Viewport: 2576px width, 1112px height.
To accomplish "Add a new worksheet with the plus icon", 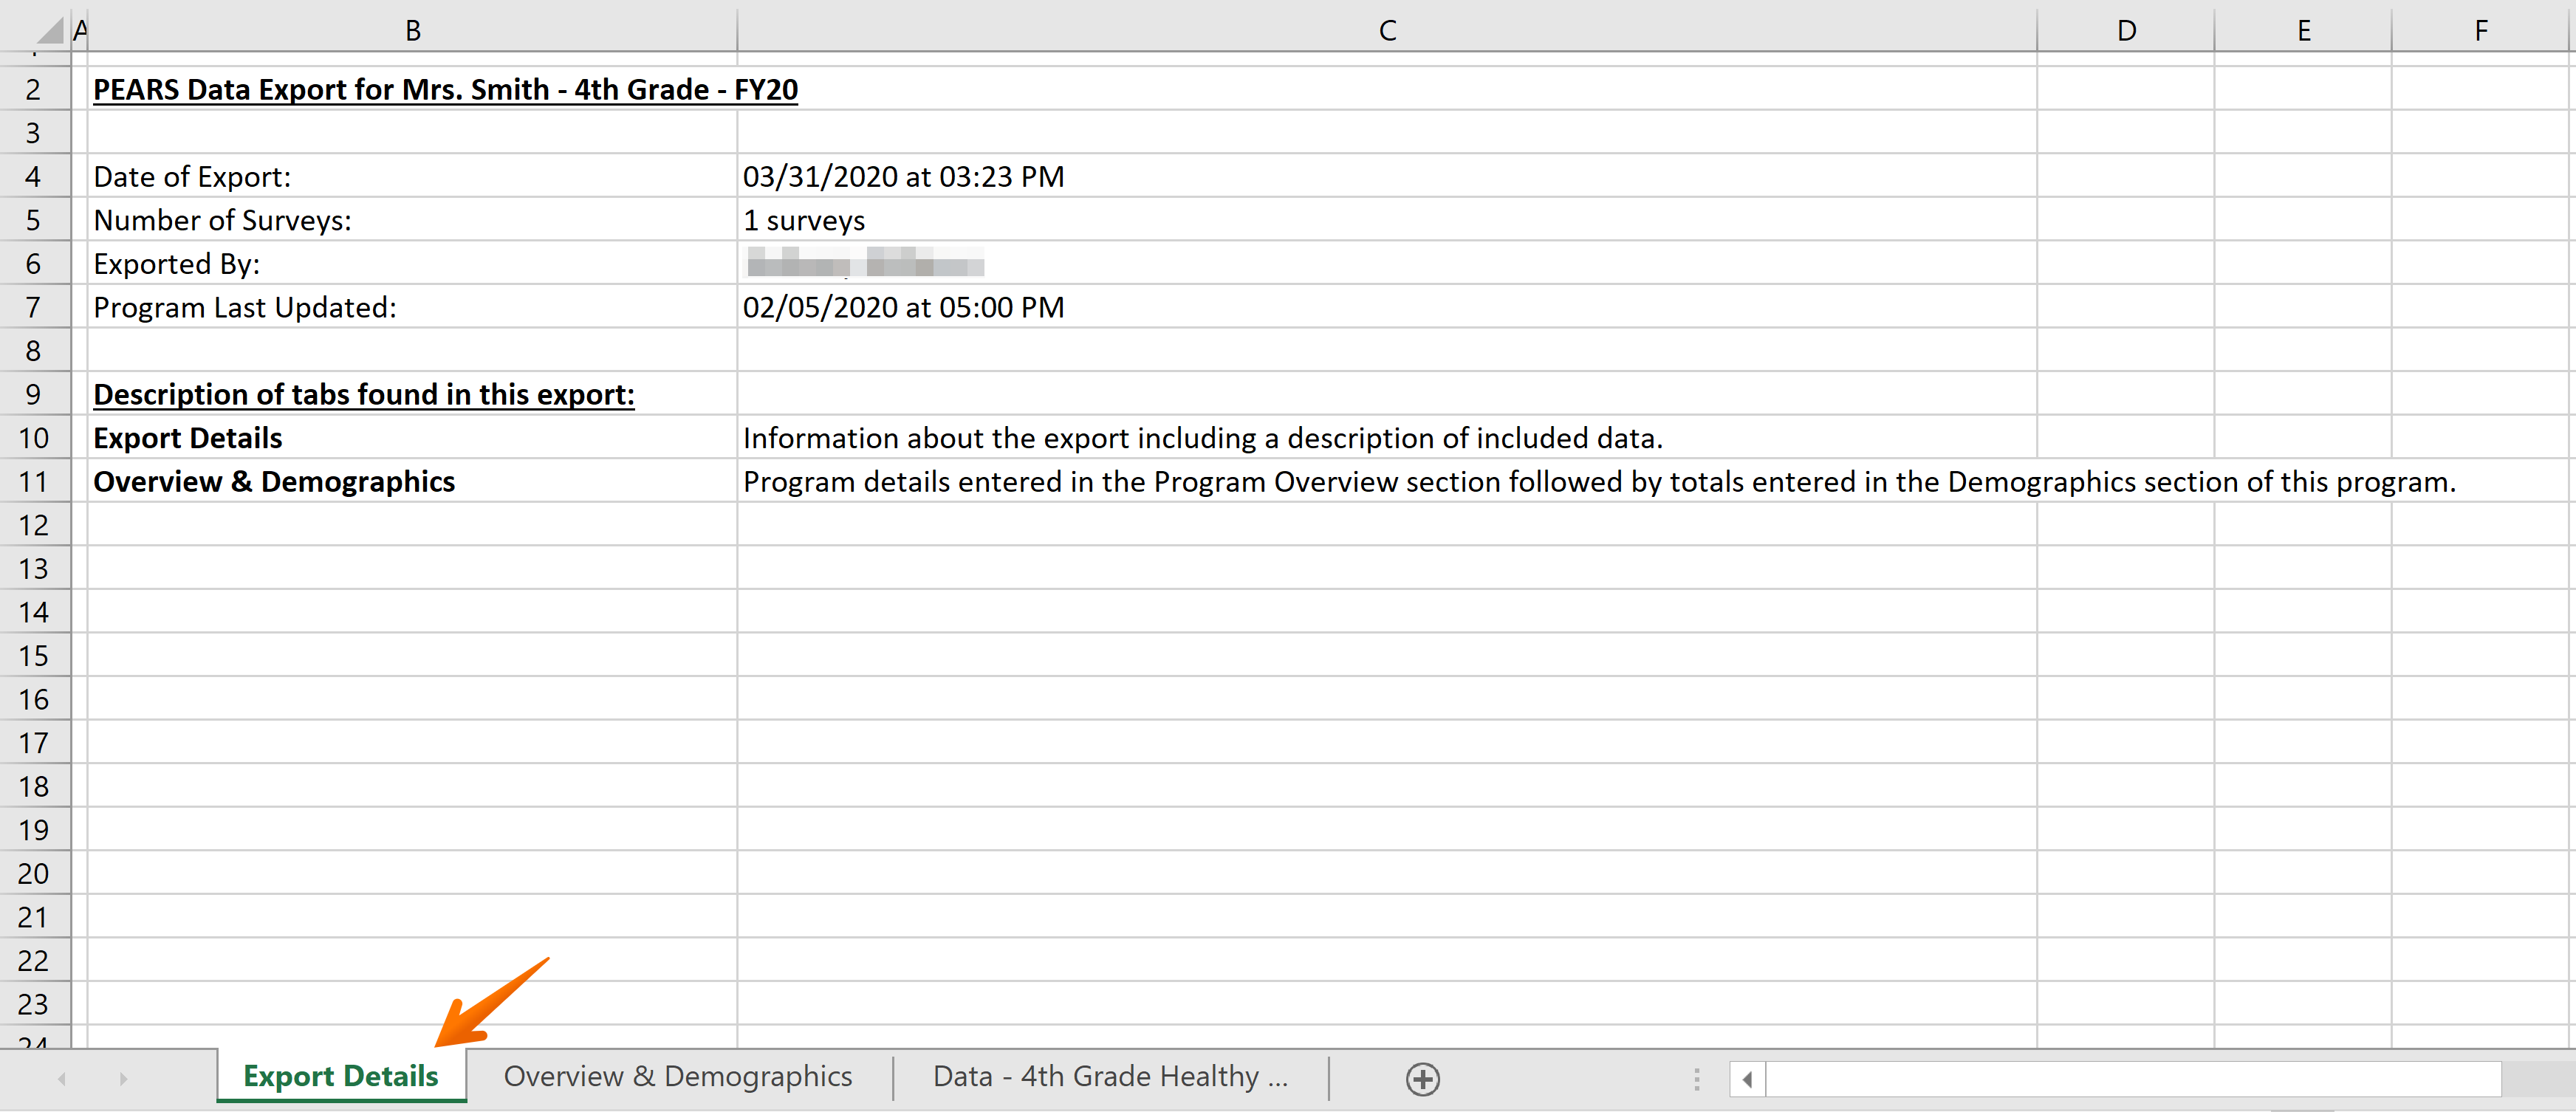I will 1422,1078.
